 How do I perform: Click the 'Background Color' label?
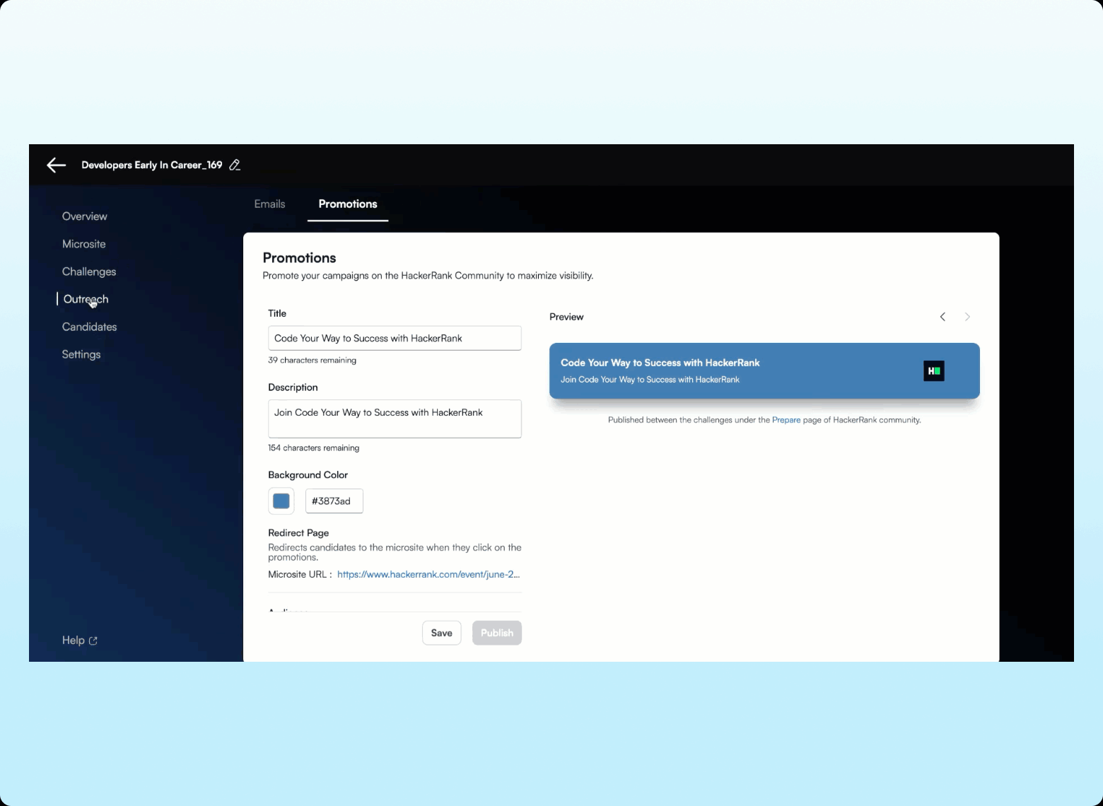pos(308,475)
